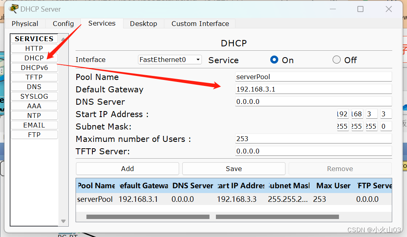The height and width of the screenshot is (237, 407).
Task: Click the services list scroll-up arrow
Action: [63, 40]
